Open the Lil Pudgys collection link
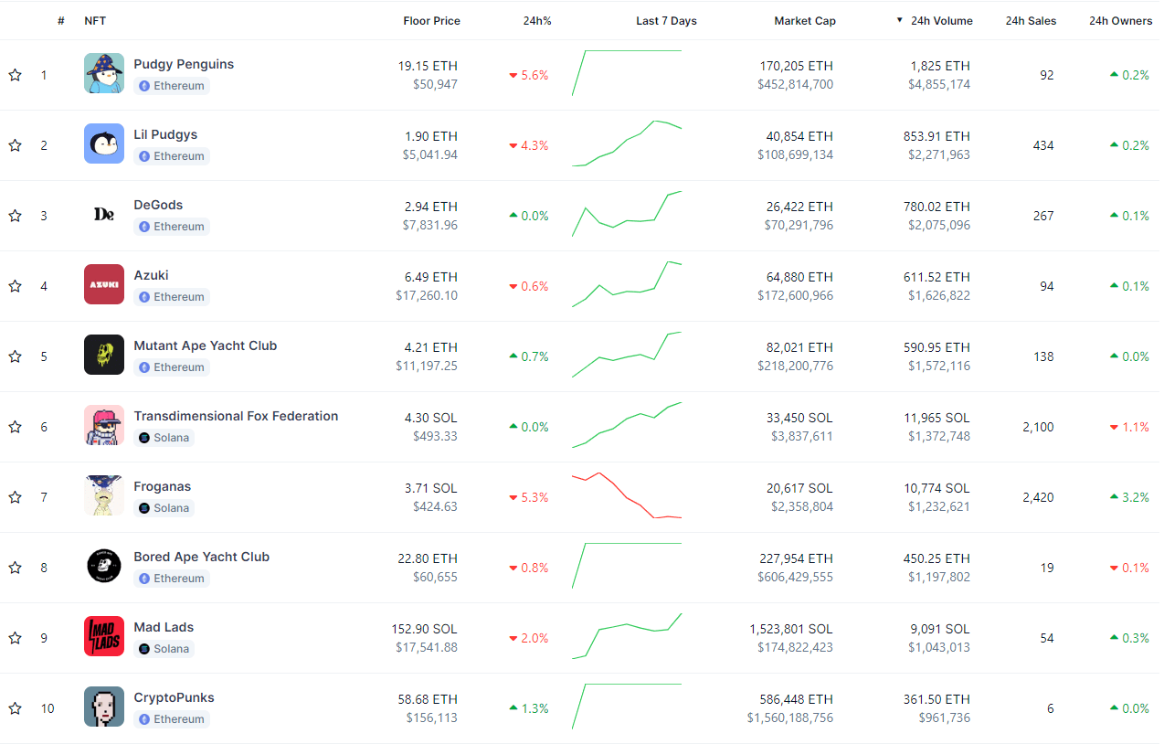The height and width of the screenshot is (744, 1164). 165,134
